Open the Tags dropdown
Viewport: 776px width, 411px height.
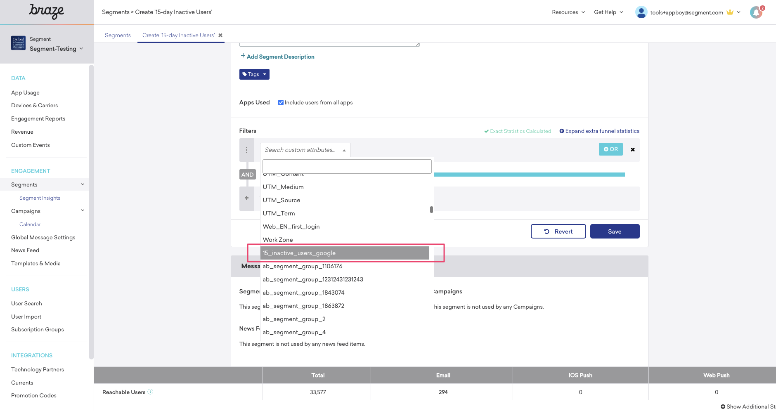click(x=254, y=74)
